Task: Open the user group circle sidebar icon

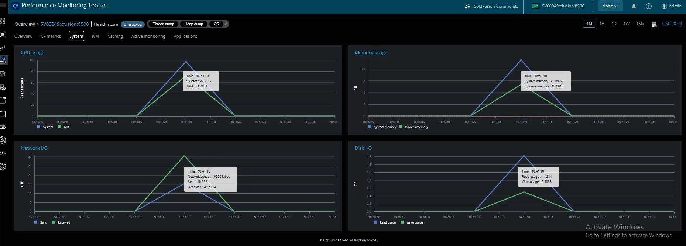Action: (3, 140)
